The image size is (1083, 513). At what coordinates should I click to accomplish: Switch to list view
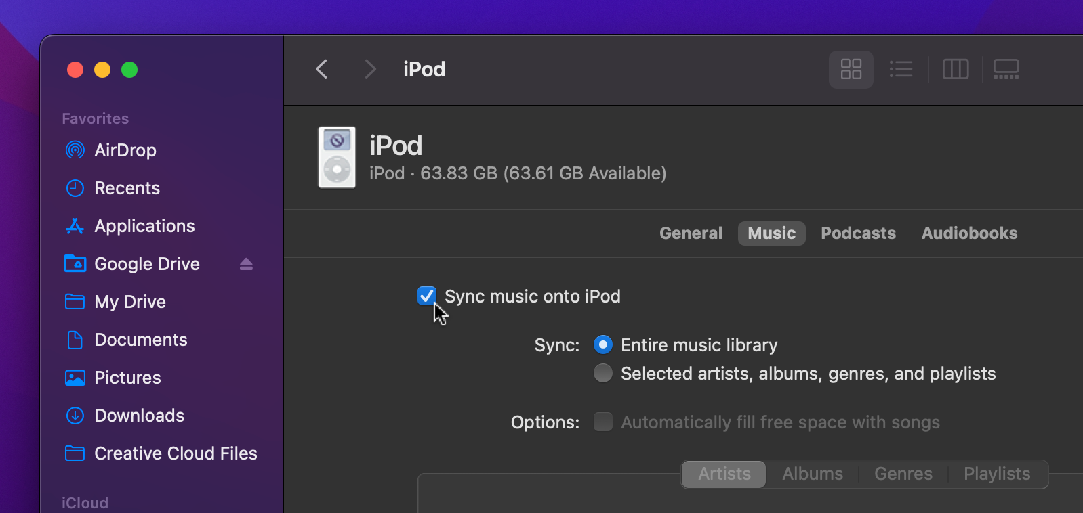[901, 69]
